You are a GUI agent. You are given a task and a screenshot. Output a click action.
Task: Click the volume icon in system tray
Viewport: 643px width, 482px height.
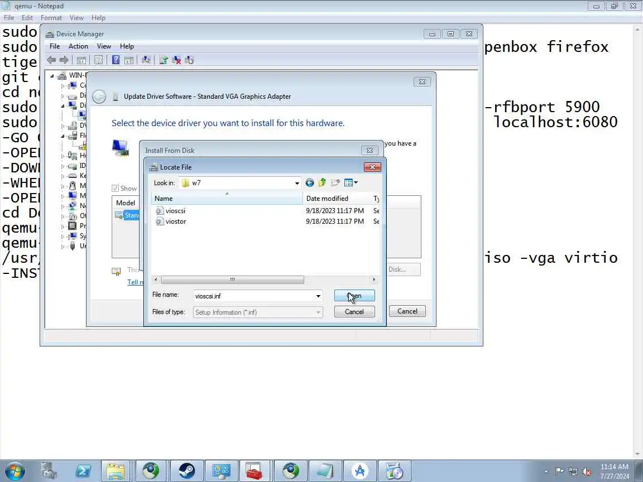[x=587, y=471]
